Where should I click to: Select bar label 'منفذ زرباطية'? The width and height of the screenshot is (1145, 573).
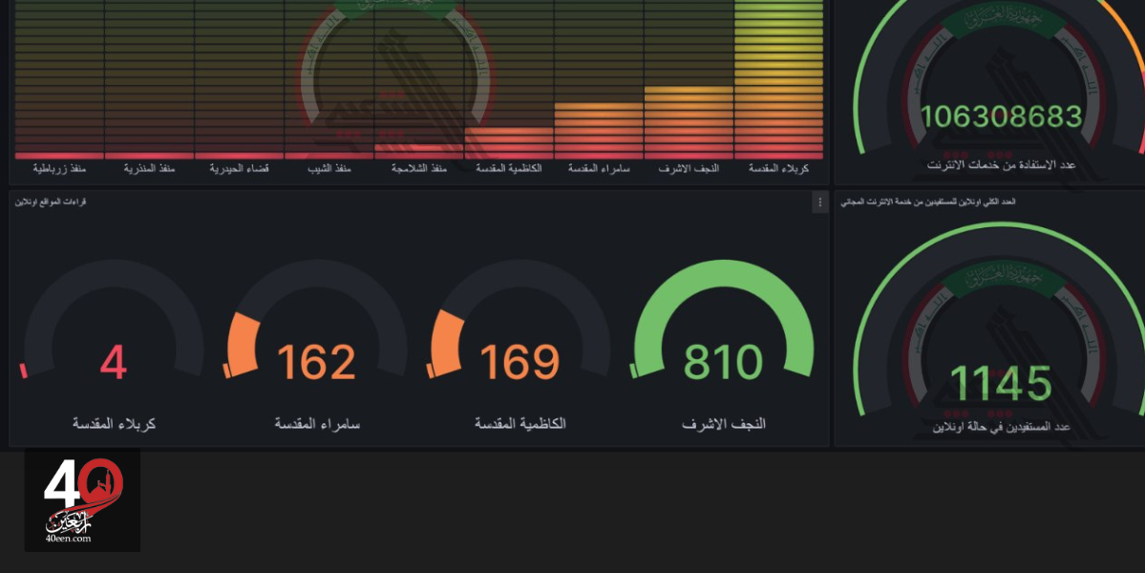tap(59, 169)
